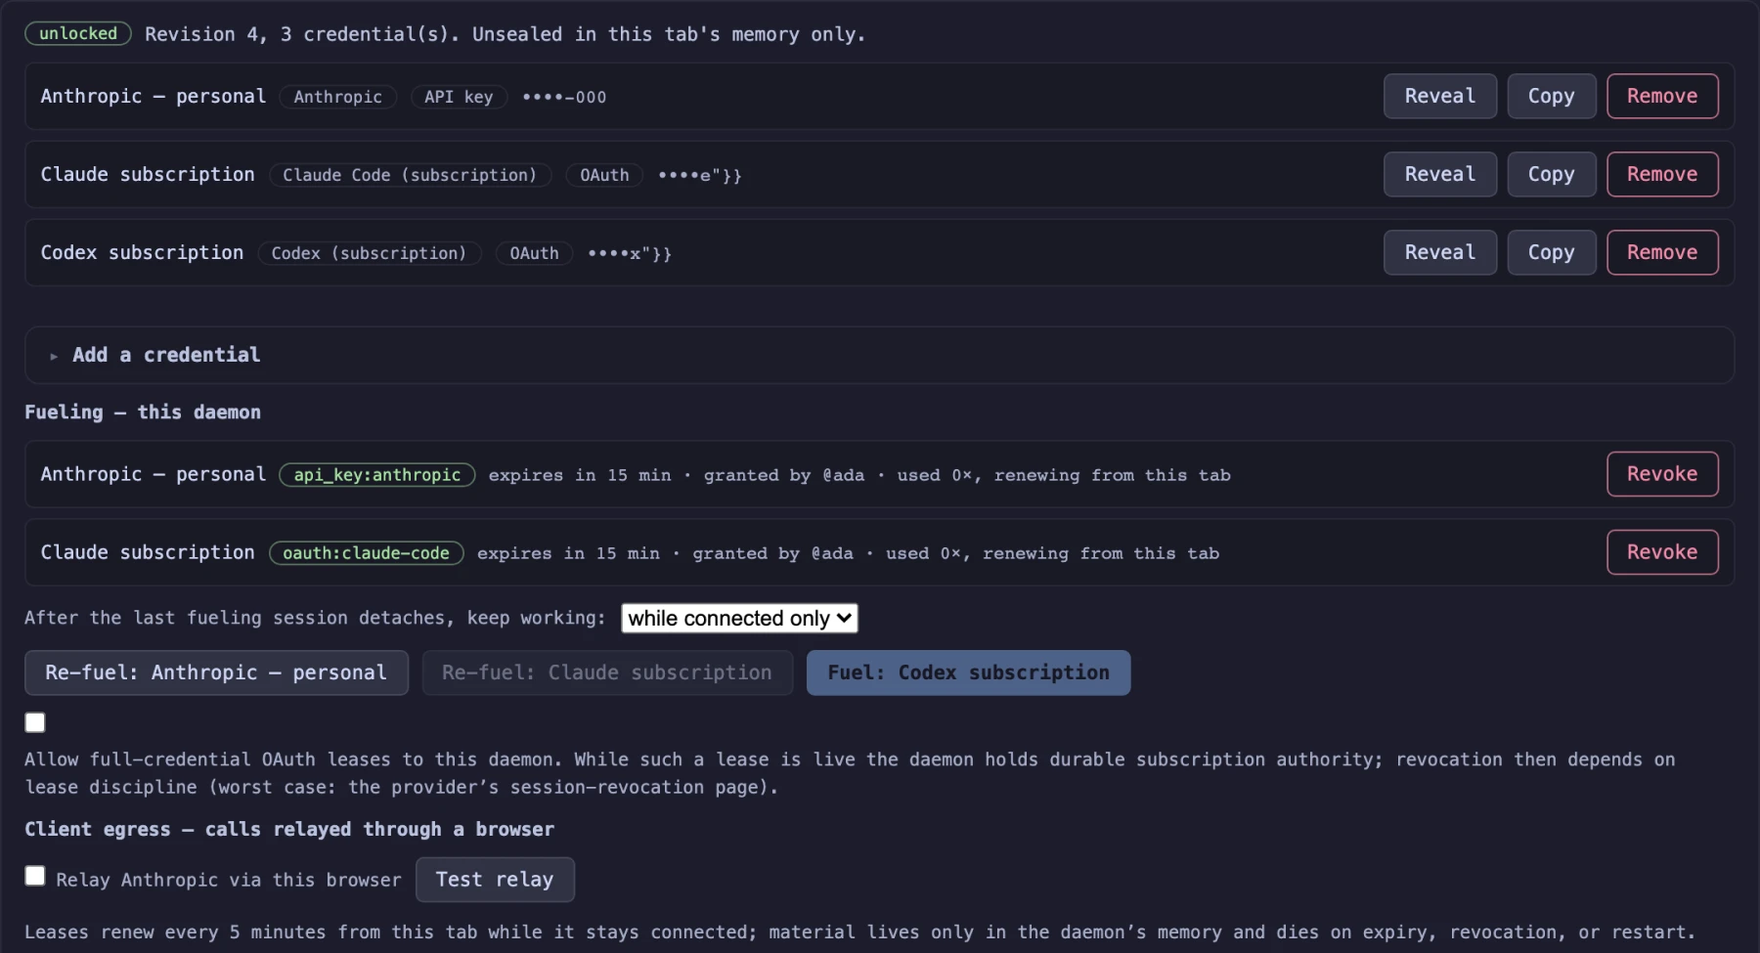The image size is (1760, 953).
Task: Click the masked value ••••x"}}
Action: [630, 253]
